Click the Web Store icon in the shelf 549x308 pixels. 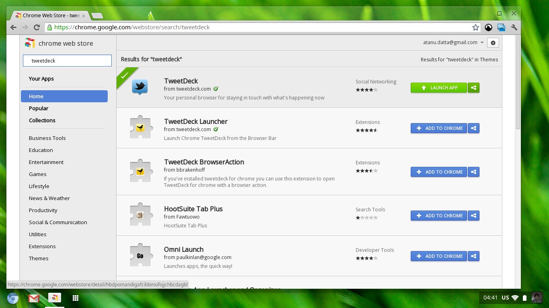(54, 298)
